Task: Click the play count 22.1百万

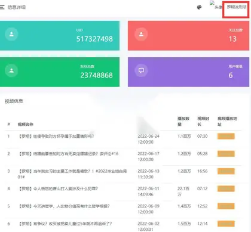Action: pos(183,191)
